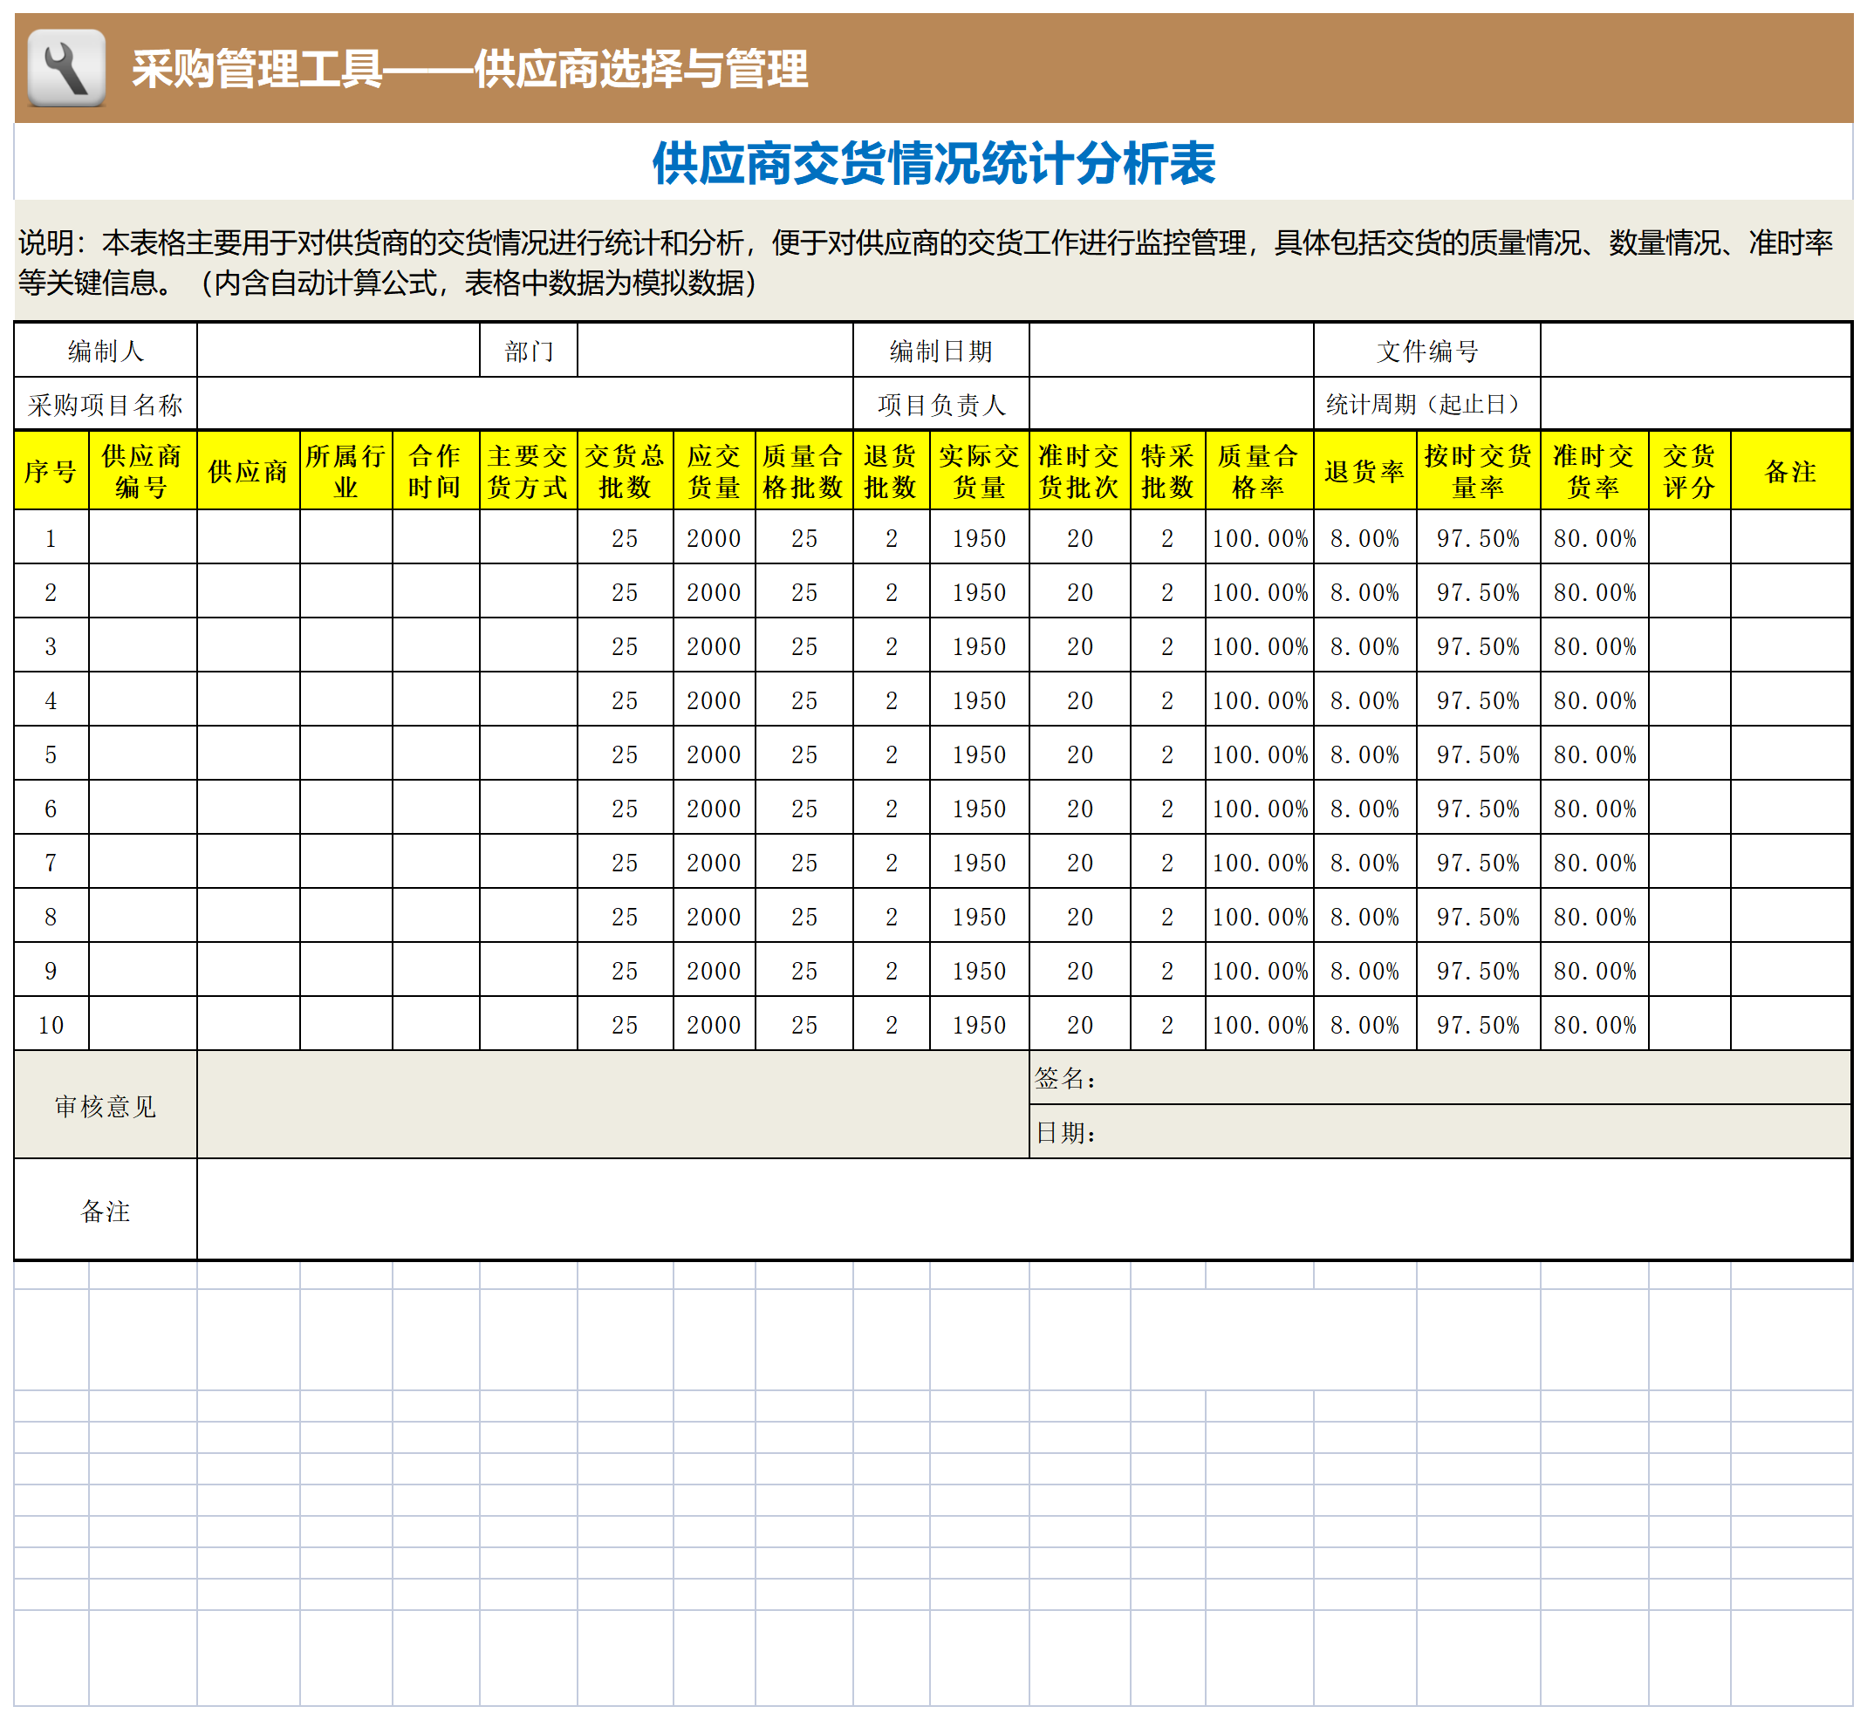Select the empty cell right of 采购项目名称
This screenshot has width=1867, height=1720.
[x=525, y=404]
